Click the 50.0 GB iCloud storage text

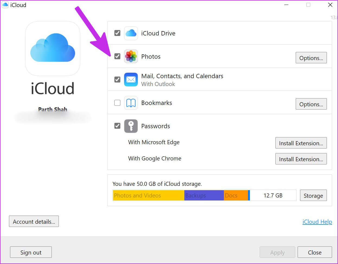point(157,184)
